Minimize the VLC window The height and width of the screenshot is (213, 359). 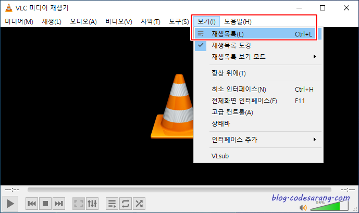click(x=299, y=8)
